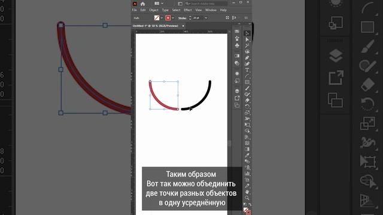The height and width of the screenshot is (215, 383).
Task: Select the Rotate tool
Action: pyautogui.click(x=247, y=106)
